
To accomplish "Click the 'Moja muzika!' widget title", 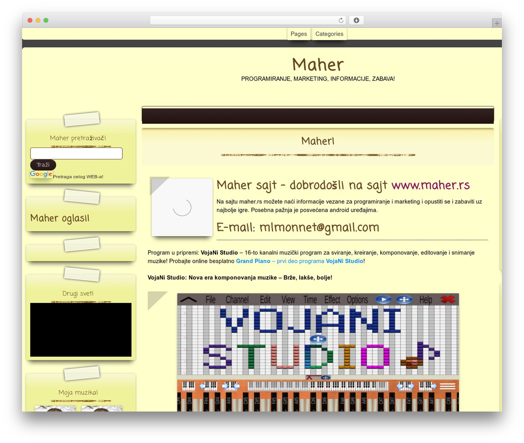I will click(x=78, y=393).
